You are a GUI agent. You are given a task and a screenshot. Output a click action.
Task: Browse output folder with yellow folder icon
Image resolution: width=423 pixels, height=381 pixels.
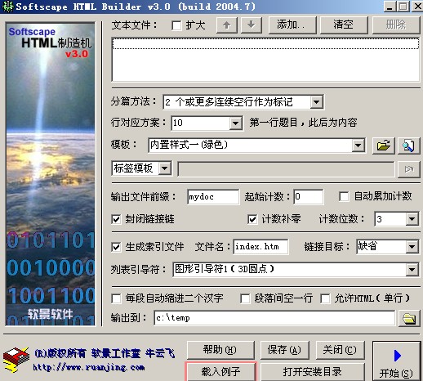coord(409,318)
